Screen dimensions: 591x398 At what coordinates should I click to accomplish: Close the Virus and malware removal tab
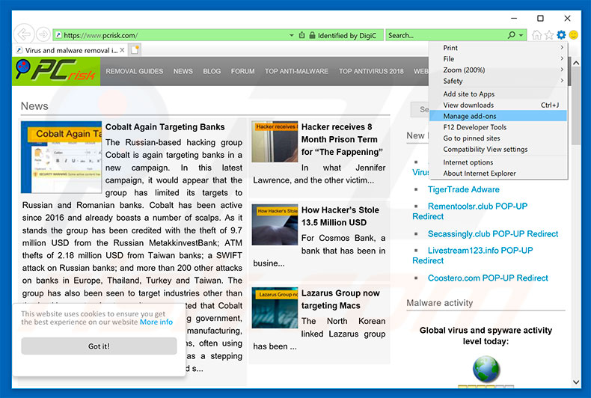click(x=122, y=50)
